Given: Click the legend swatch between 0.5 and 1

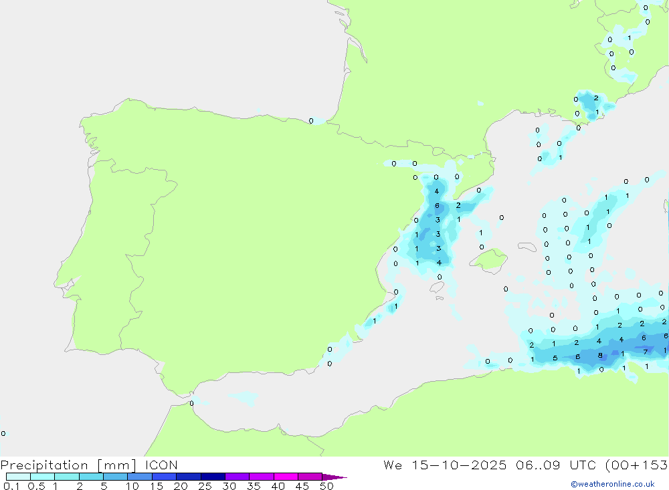Looking at the screenshot, I should [x=42, y=477].
